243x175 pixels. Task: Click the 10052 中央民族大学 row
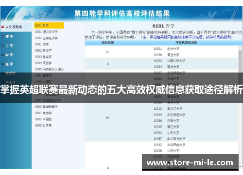click(x=169, y=145)
